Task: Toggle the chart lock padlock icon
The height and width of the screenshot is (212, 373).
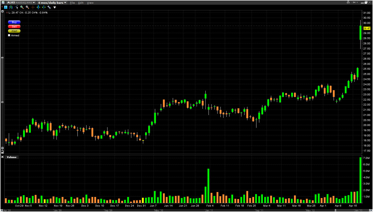Action: click(2, 152)
